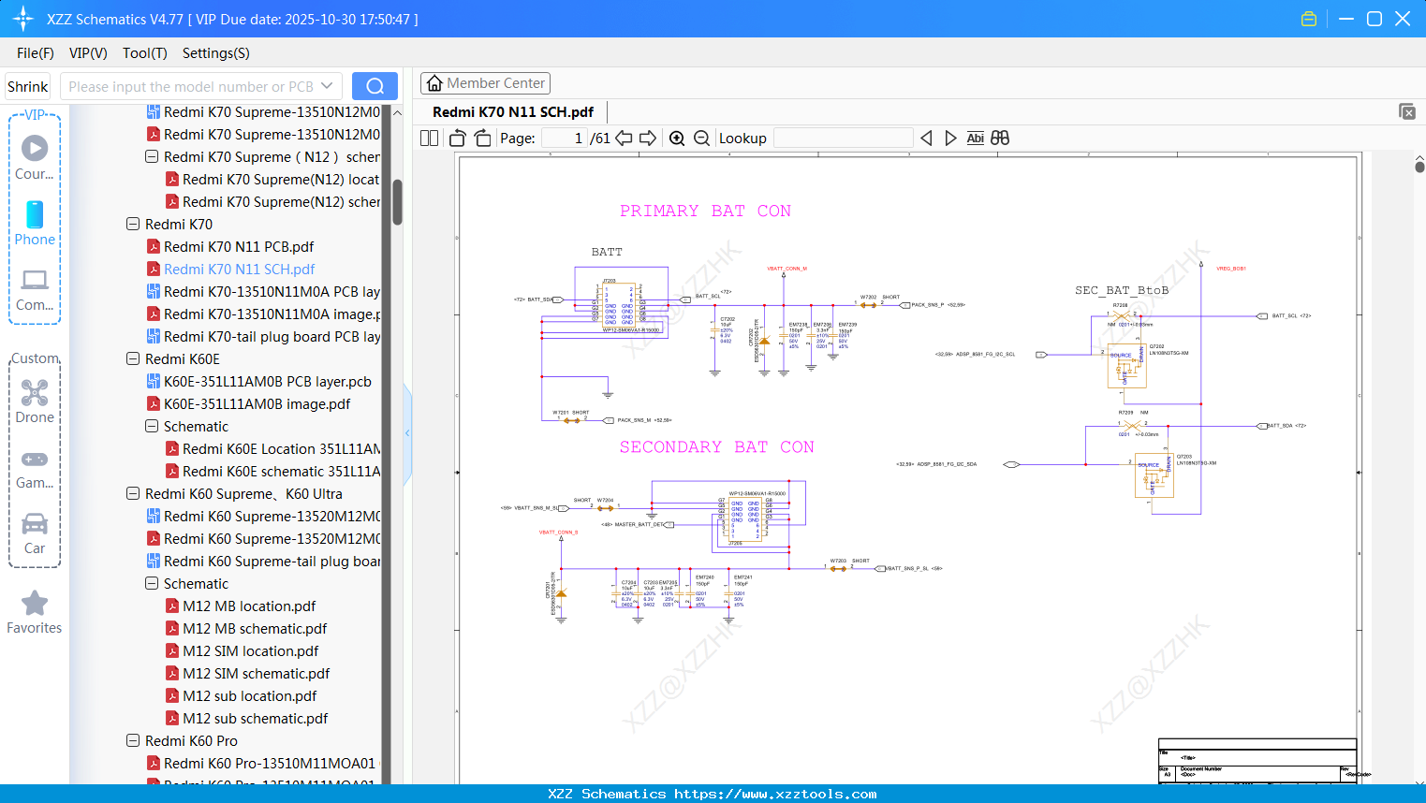The image size is (1426, 803).
Task: Open the Member Center
Action: 485,83
